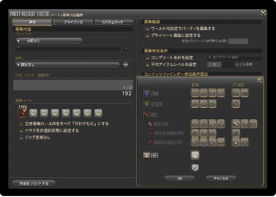The image size is (276, 197).
Task: Toggle プライベート募集に設定する checkbox
Action: [147, 35]
